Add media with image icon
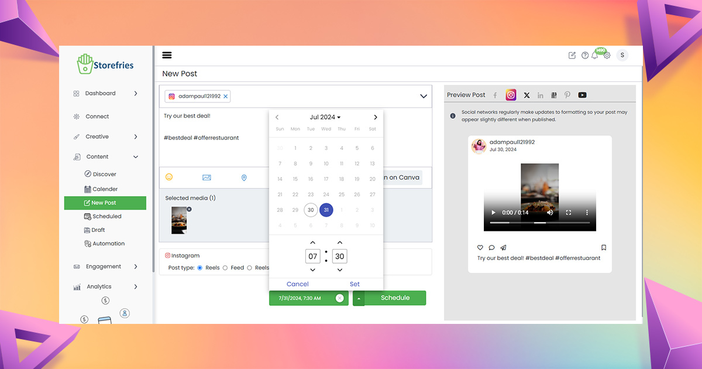The width and height of the screenshot is (702, 369). pos(207,177)
